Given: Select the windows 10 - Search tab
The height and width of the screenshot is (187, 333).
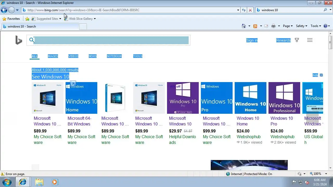Looking at the screenshot, I should pyautogui.click(x=40, y=26).
